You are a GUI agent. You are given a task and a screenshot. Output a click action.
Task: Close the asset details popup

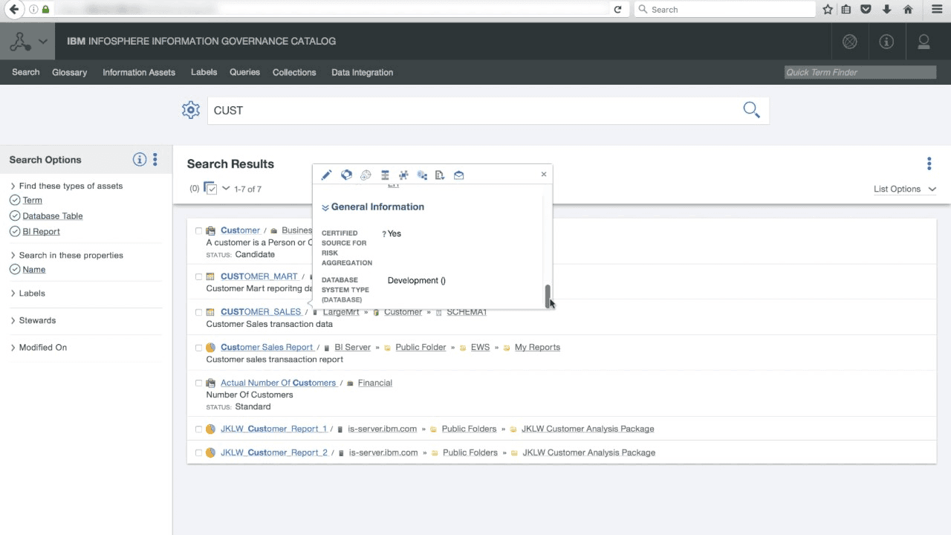[543, 175]
